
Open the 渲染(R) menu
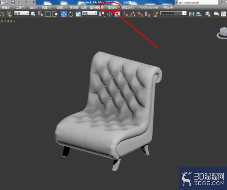tap(112, 7)
